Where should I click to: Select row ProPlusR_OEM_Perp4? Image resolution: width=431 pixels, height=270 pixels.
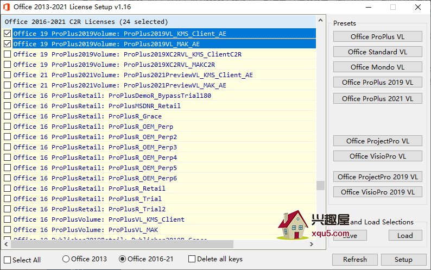pyautogui.click(x=159, y=158)
